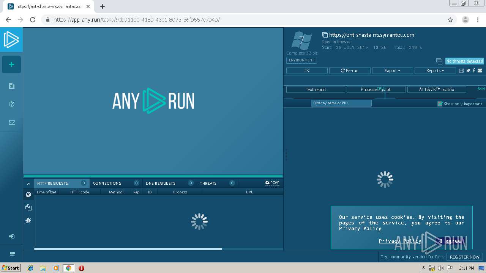This screenshot has height=273, width=486.
Task: Switch to the HTTP Requests tab
Action: [x=62, y=183]
